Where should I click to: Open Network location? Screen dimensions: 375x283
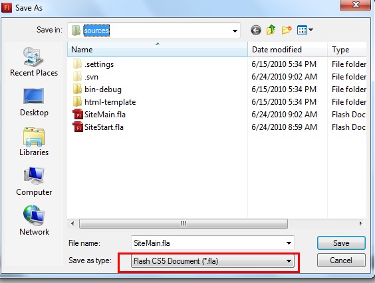pos(34,221)
